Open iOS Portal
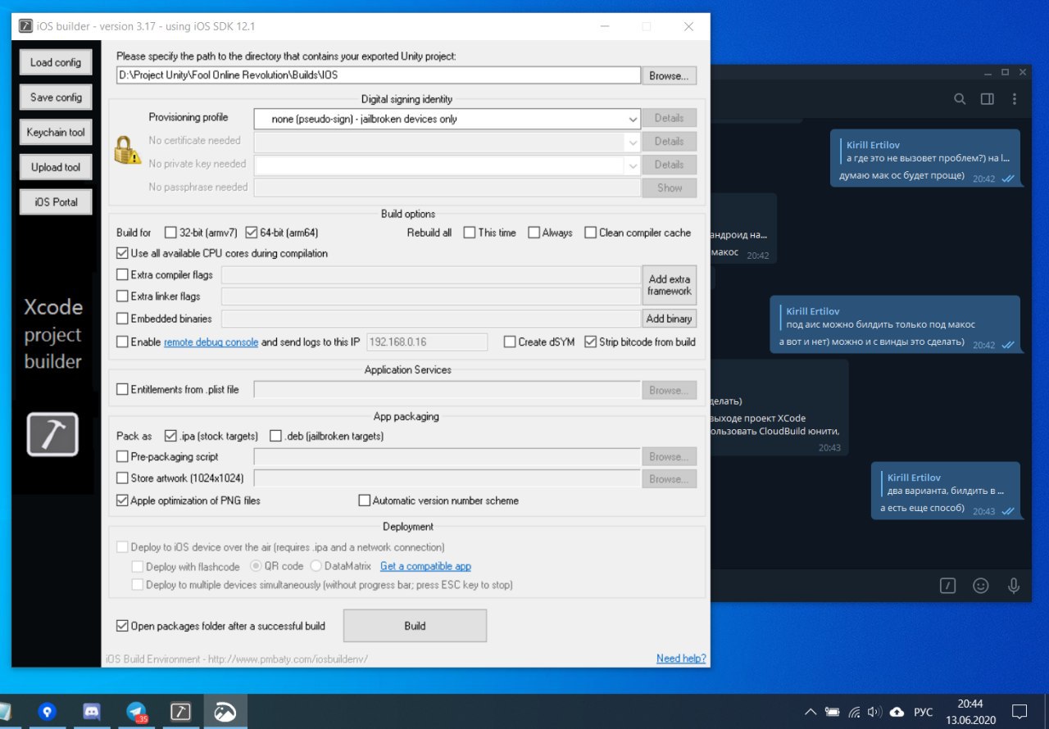This screenshot has width=1049, height=729. pyautogui.click(x=56, y=201)
